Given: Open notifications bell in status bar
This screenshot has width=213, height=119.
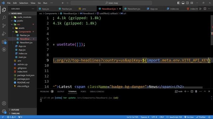Looking at the screenshot, I should pos(209,117).
